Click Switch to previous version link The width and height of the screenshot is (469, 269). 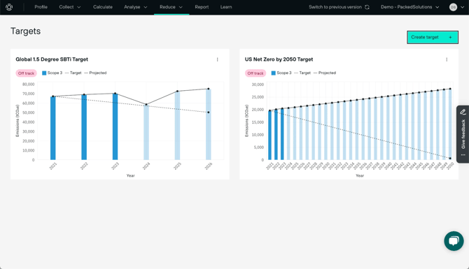coord(335,7)
